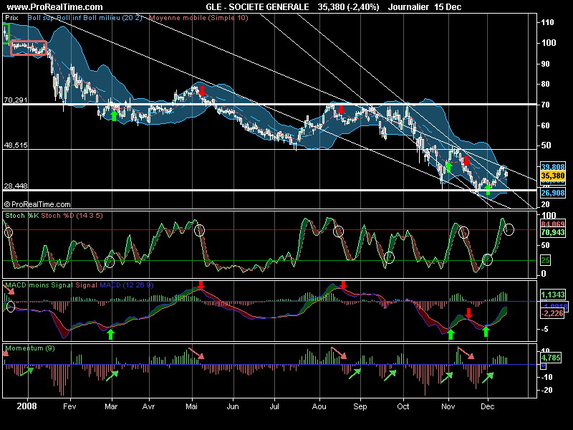Select the Journalier timeframe label
573x430 pixels.
[409, 7]
